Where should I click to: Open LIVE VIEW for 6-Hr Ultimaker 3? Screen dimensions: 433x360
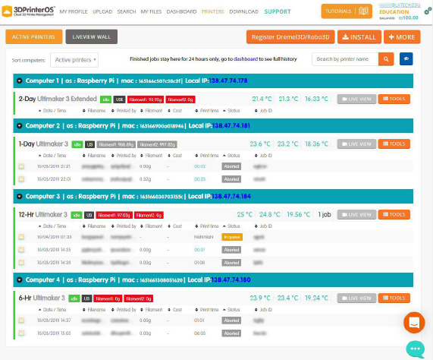(356, 298)
